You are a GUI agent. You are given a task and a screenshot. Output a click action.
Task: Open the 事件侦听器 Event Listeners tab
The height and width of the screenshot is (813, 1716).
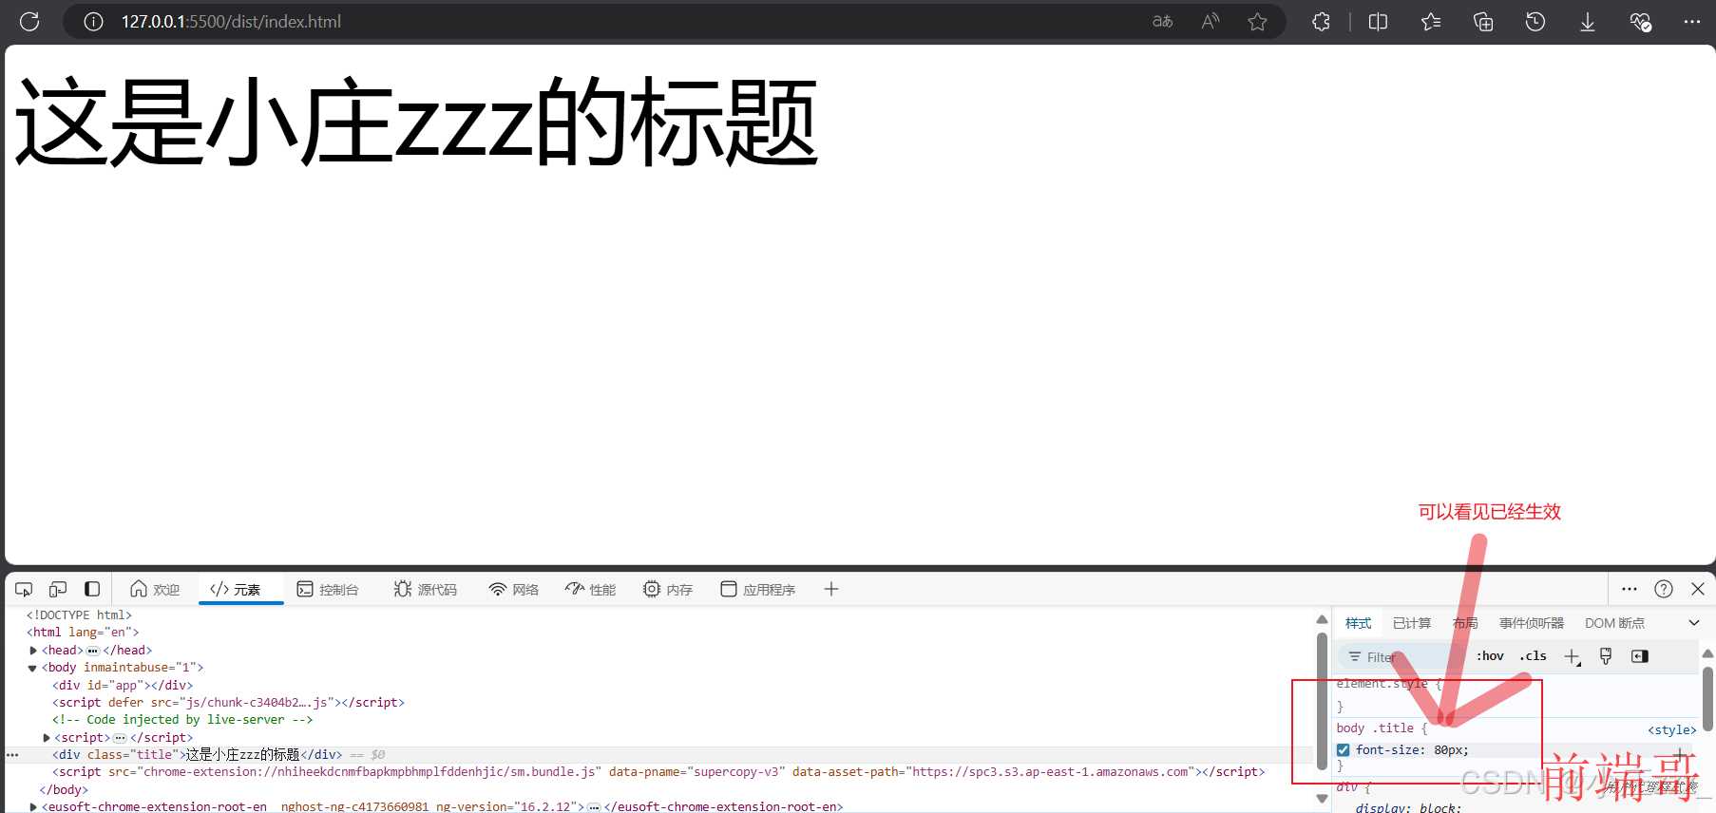pyautogui.click(x=1532, y=623)
